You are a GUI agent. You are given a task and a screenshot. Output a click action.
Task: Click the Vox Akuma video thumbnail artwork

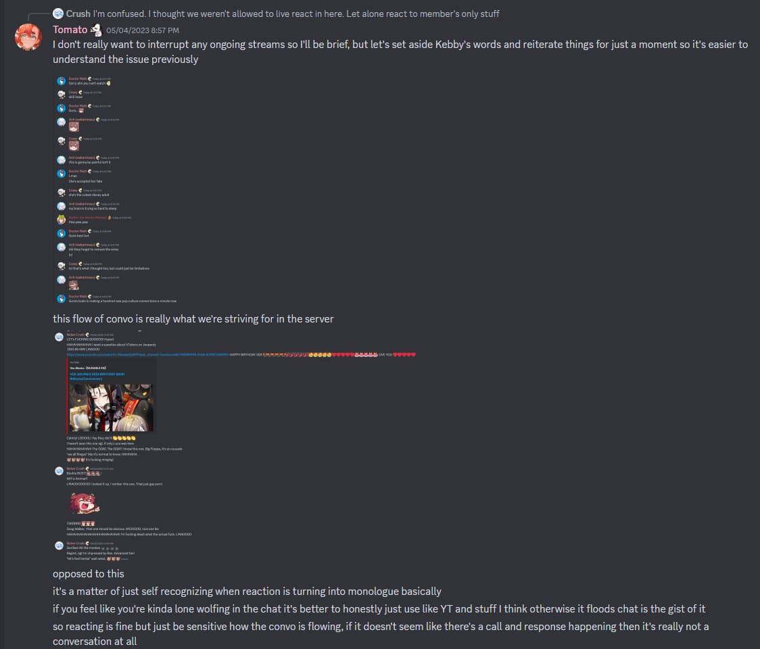click(x=111, y=408)
